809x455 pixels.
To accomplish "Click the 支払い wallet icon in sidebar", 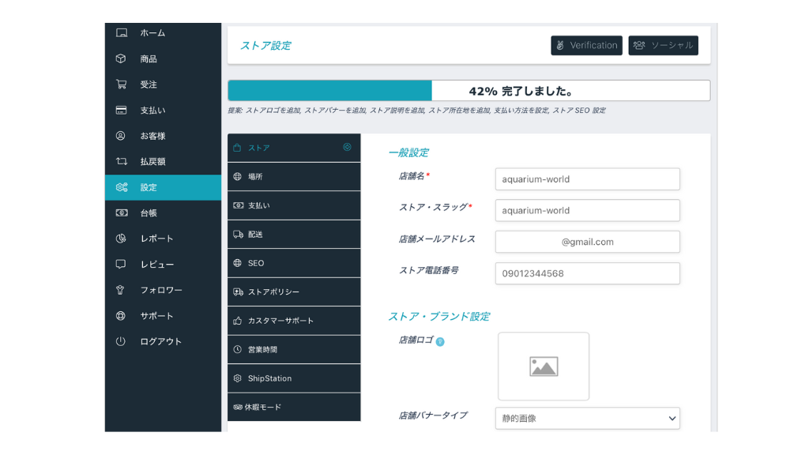I will click(121, 110).
